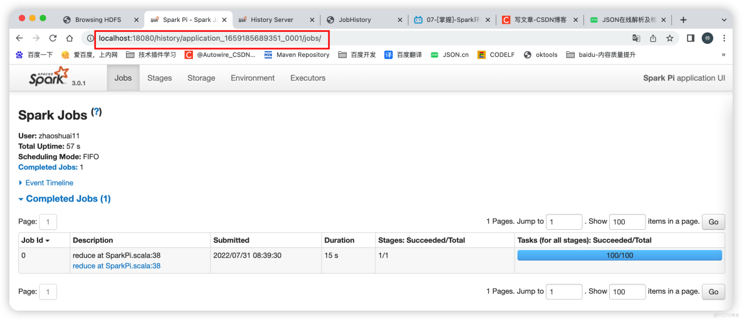The width and height of the screenshot is (742, 320).
Task: Open the translate page icon
Action: pyautogui.click(x=636, y=38)
